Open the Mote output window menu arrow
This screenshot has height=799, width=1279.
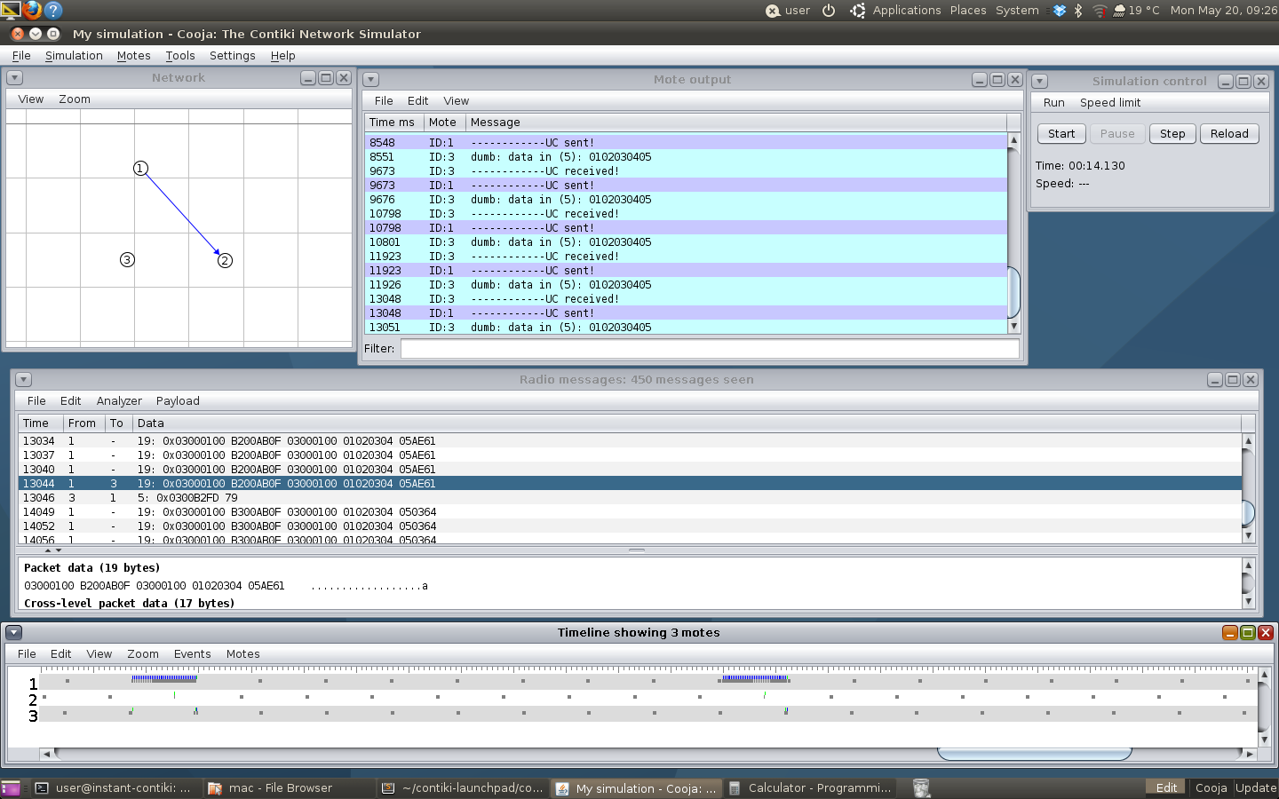pyautogui.click(x=371, y=80)
